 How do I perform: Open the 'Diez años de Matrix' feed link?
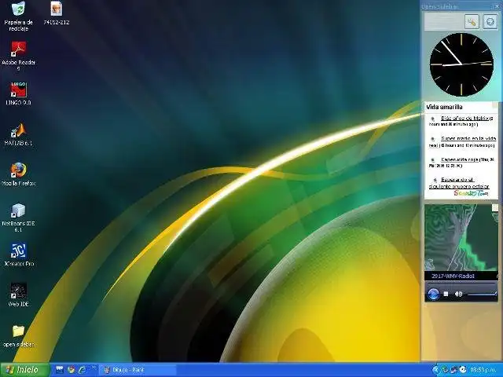465,119
